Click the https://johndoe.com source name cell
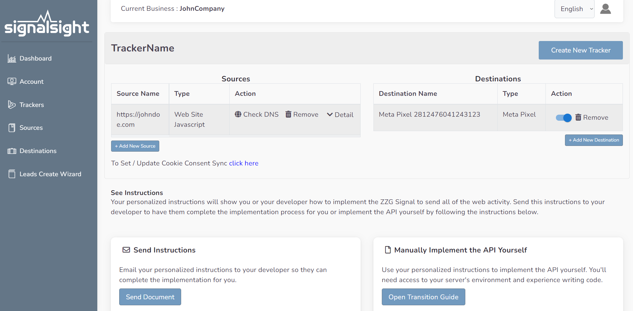Viewport: 633px width, 311px height. [140, 120]
